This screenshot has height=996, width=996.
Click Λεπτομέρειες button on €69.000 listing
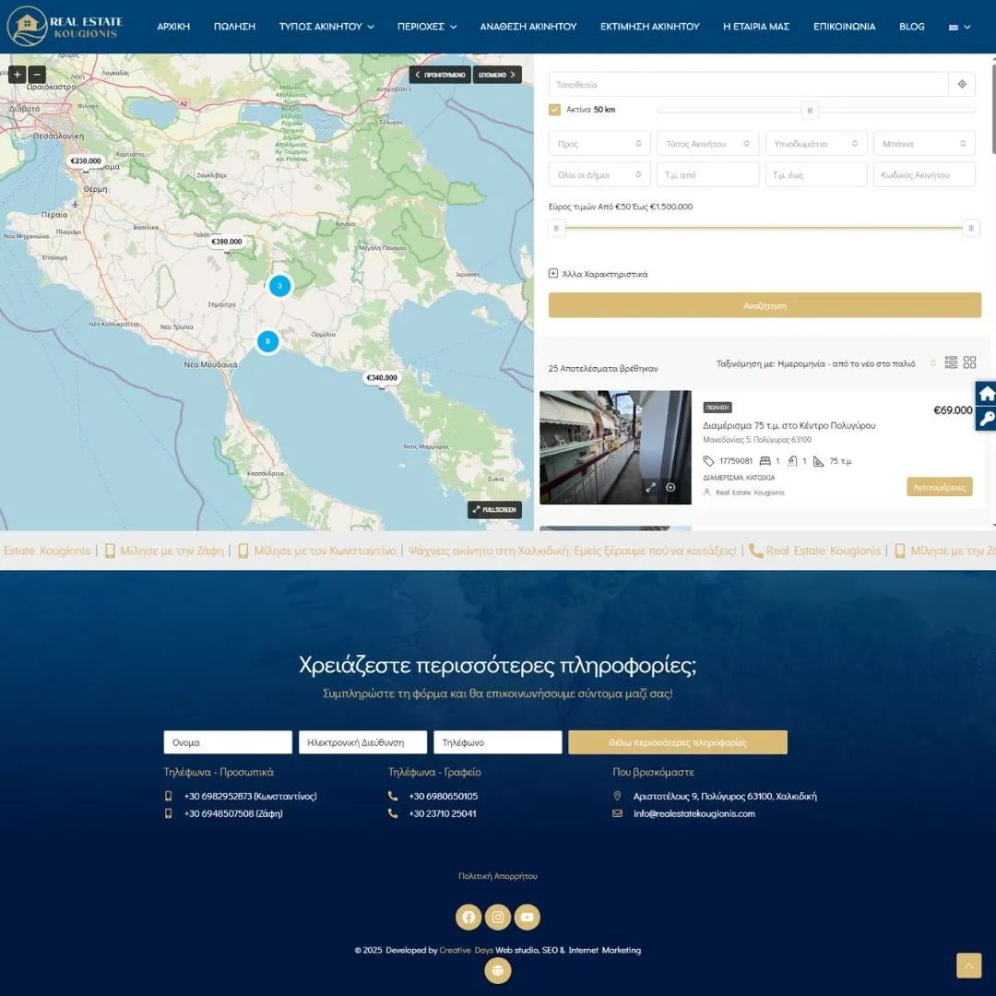[940, 487]
